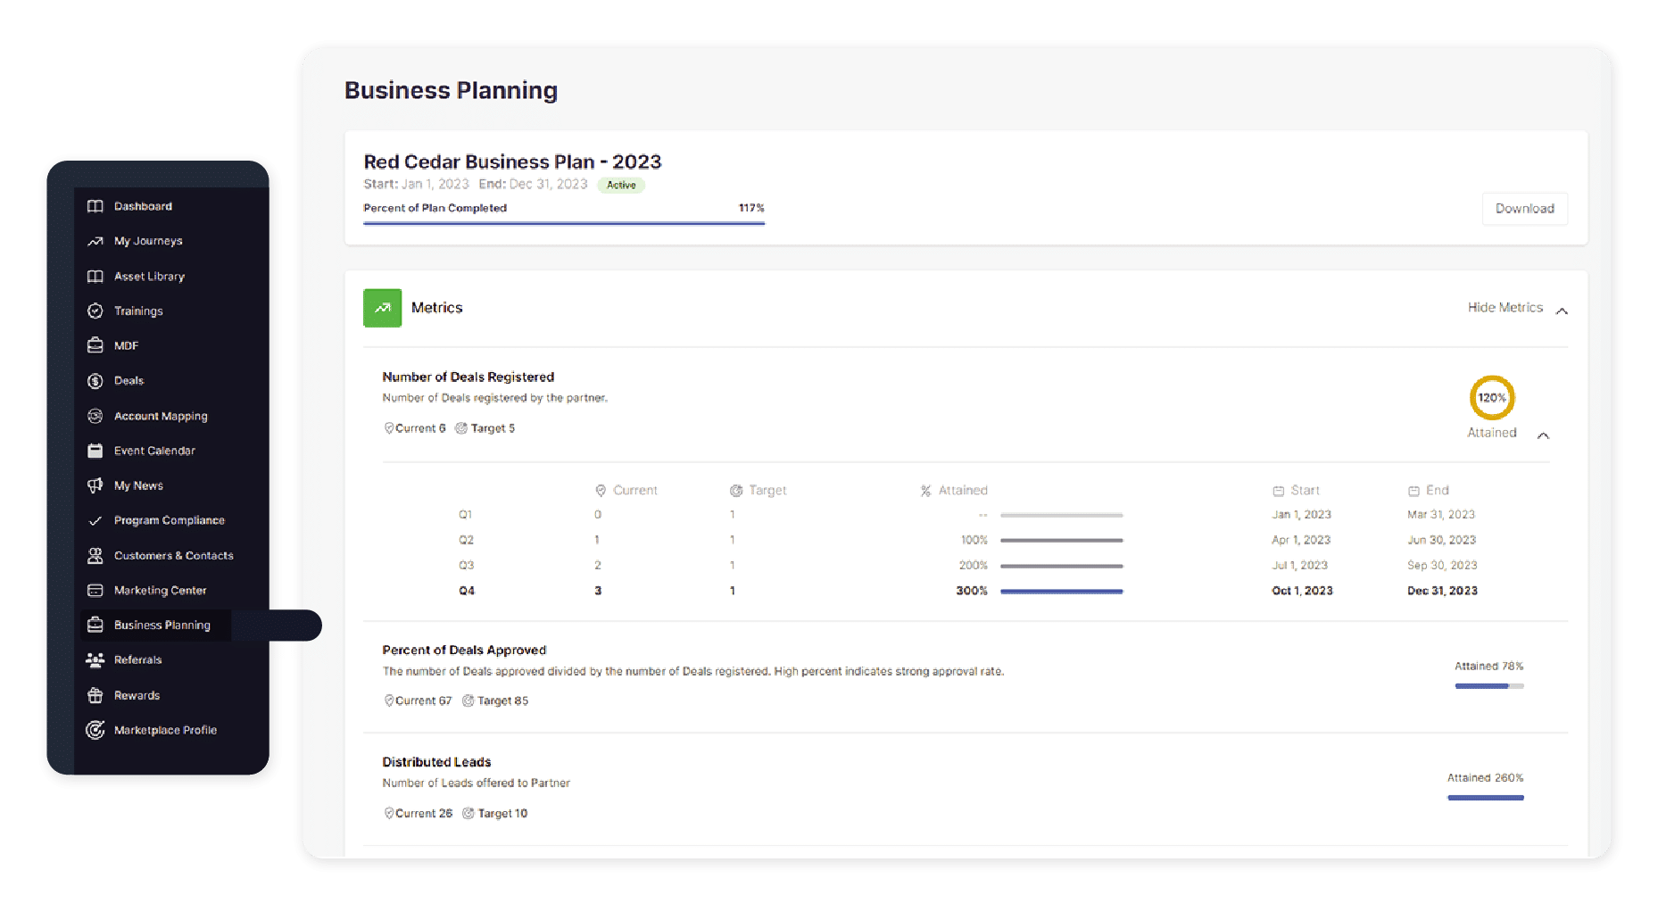Open Trainings in the sidebar

pos(138,311)
